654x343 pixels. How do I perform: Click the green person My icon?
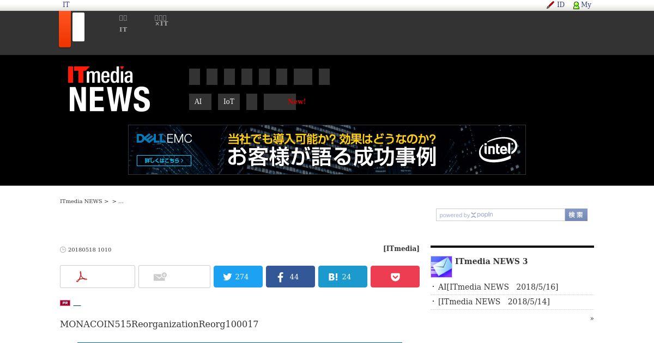(x=576, y=5)
